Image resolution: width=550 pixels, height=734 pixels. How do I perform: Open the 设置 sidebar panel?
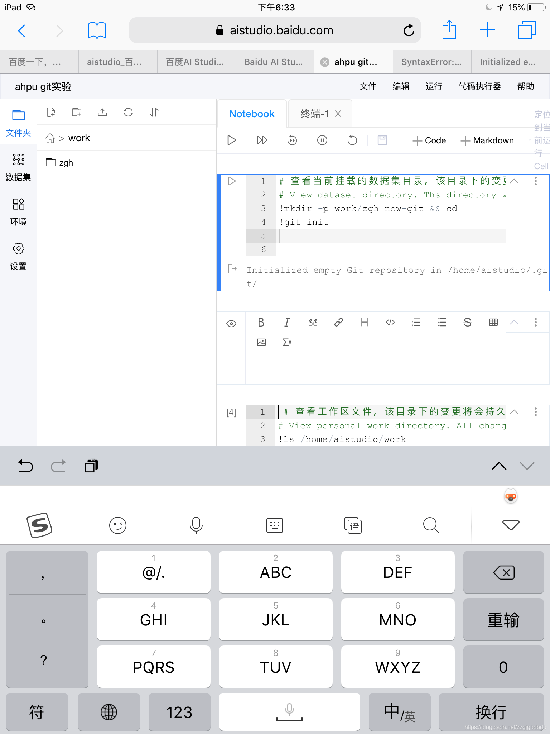pyautogui.click(x=18, y=256)
